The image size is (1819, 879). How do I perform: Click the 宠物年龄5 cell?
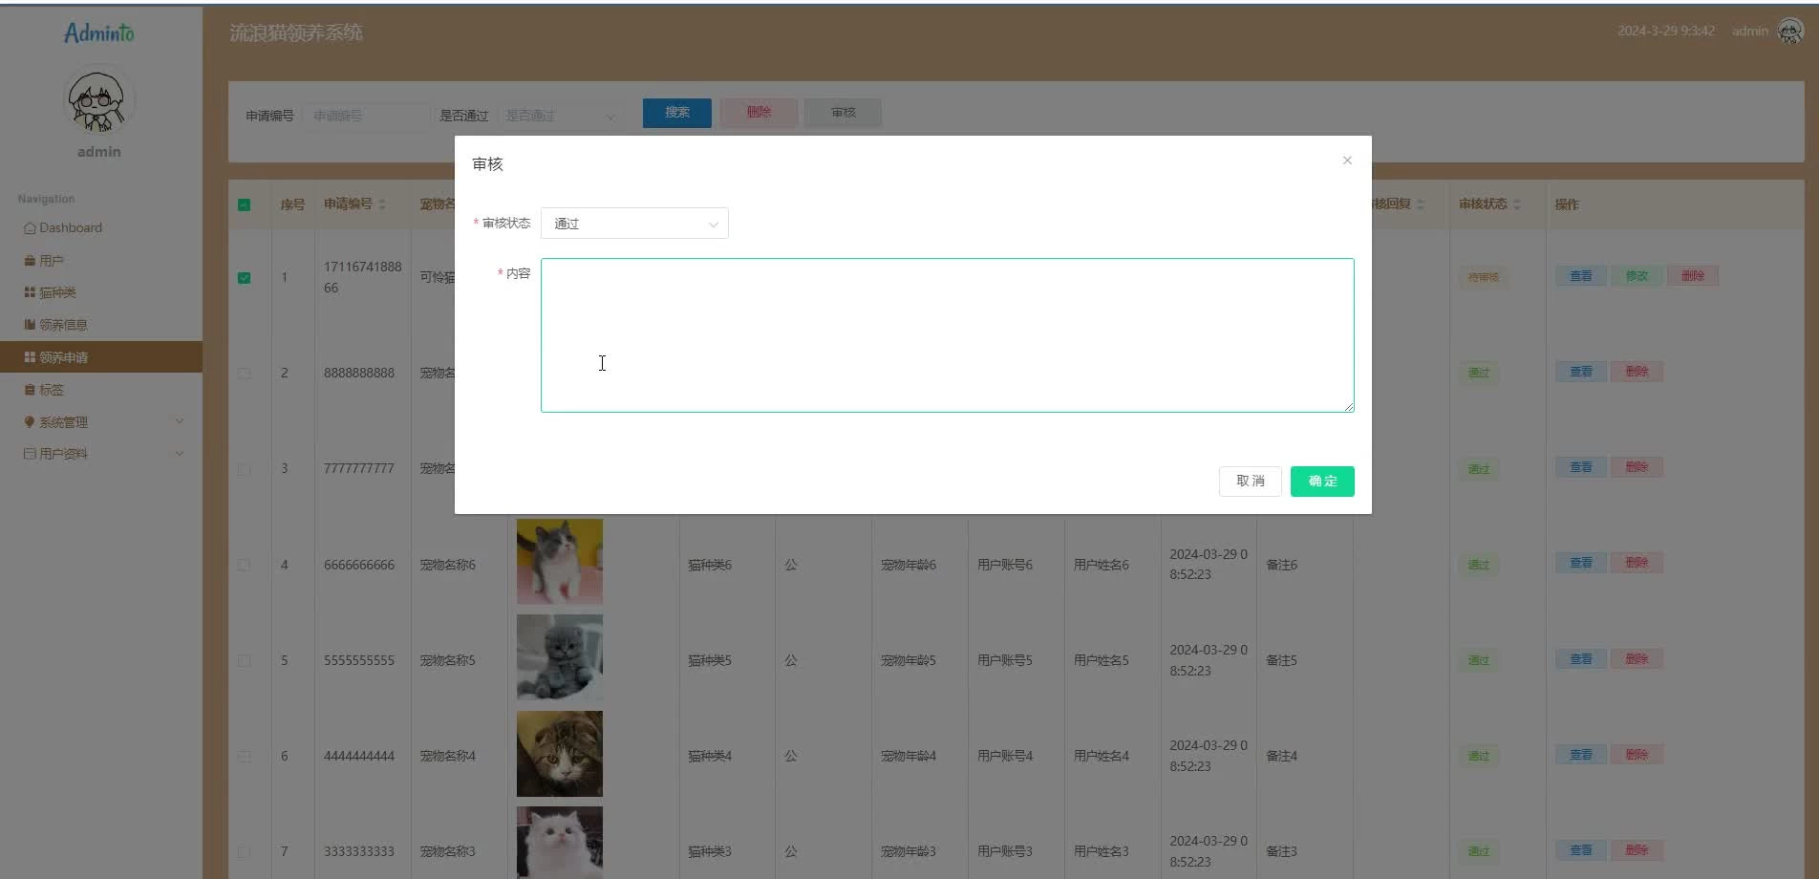[x=909, y=660]
